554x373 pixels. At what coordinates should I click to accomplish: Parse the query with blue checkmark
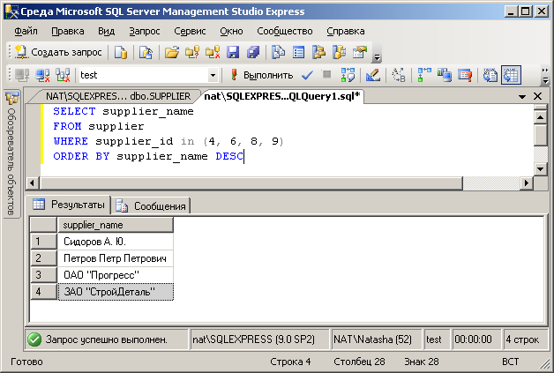click(307, 75)
